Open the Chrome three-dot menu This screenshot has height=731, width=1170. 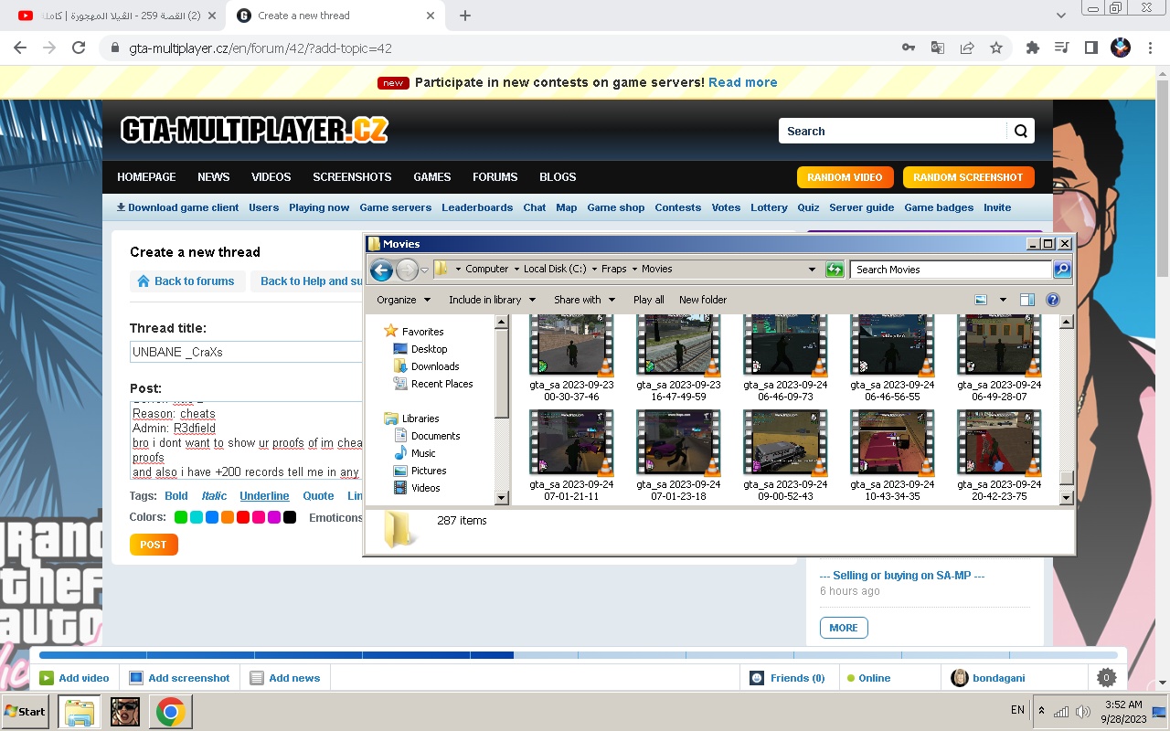click(x=1149, y=48)
